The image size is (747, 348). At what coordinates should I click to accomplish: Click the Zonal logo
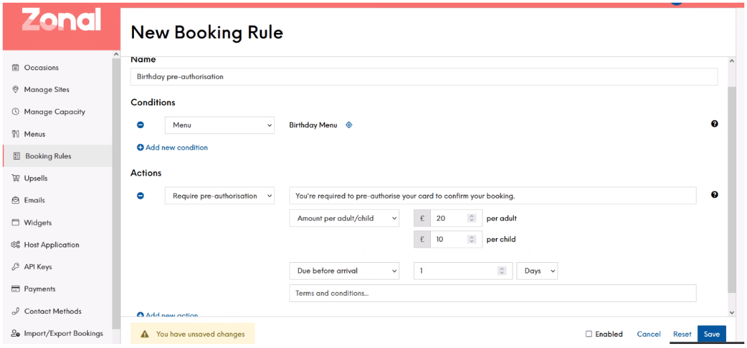coord(61,21)
